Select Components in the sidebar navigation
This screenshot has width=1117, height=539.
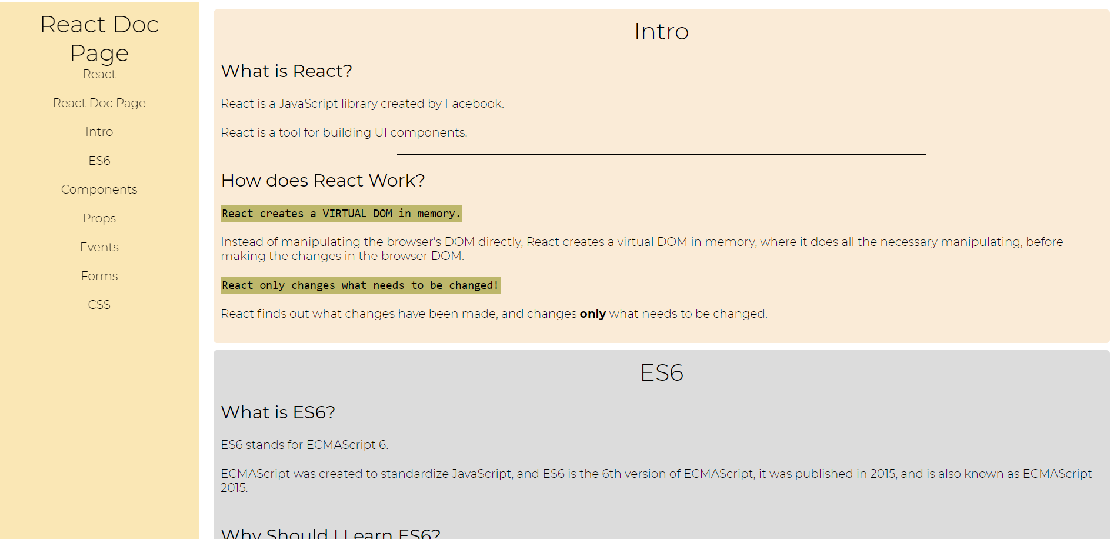tap(99, 189)
